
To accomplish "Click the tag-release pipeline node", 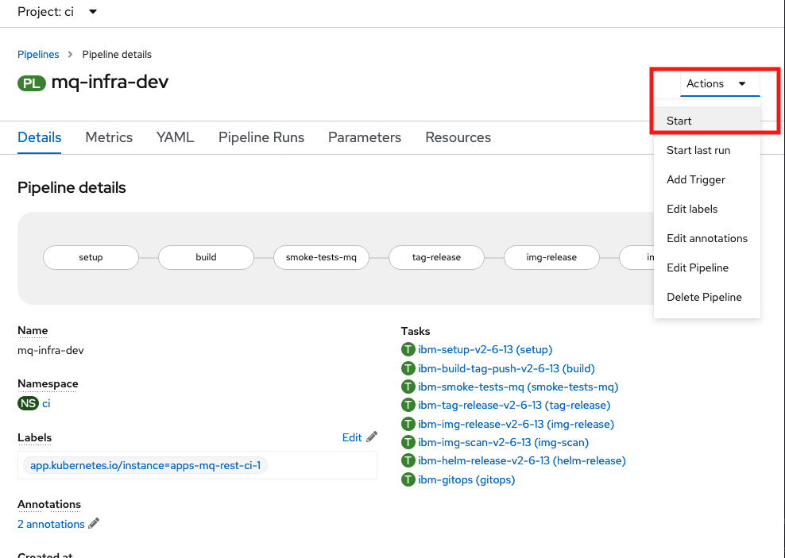I will coord(436,257).
